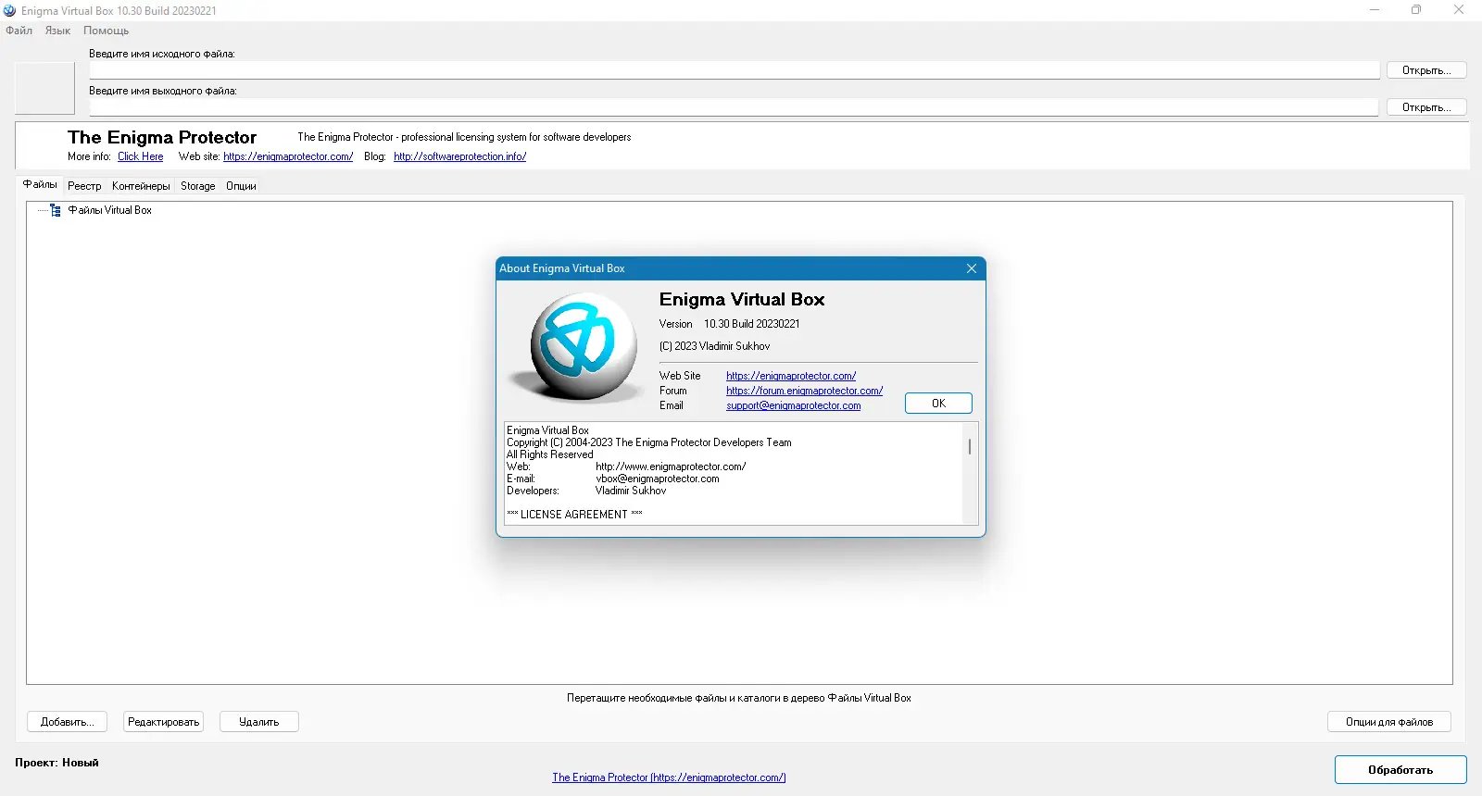Image resolution: width=1482 pixels, height=796 pixels.
Task: Minimize the Enigma Virtual Box window
Action: (x=1375, y=10)
